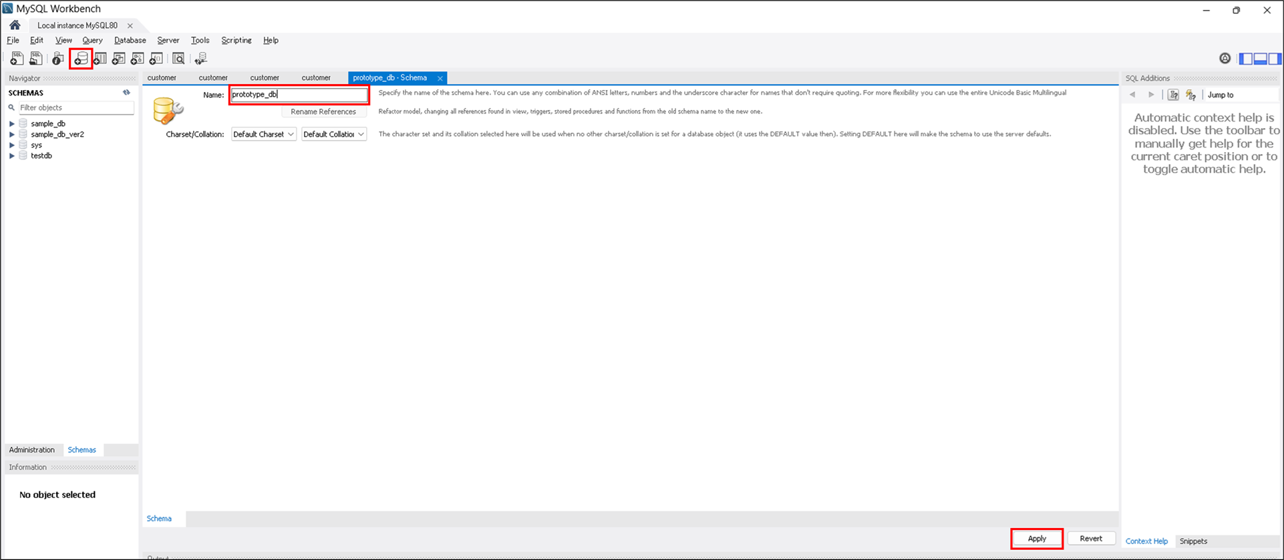Image resolution: width=1284 pixels, height=560 pixels.
Task: Open the search table data icon
Action: (178, 59)
